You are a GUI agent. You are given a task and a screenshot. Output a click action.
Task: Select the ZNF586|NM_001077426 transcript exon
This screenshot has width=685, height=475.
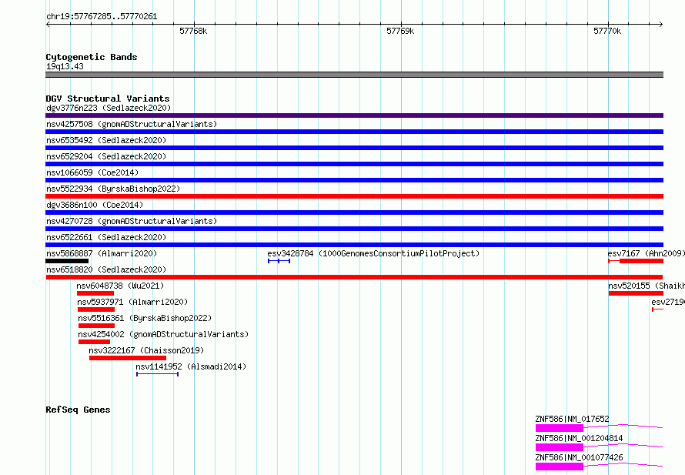pos(560,467)
